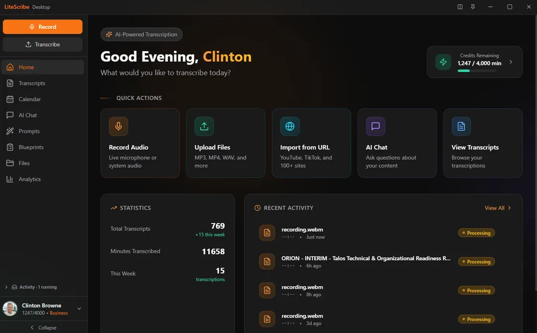Viewport: 537px width, 333px height.
Task: Click the LiteScribe logo text
Action: pyautogui.click(x=17, y=7)
